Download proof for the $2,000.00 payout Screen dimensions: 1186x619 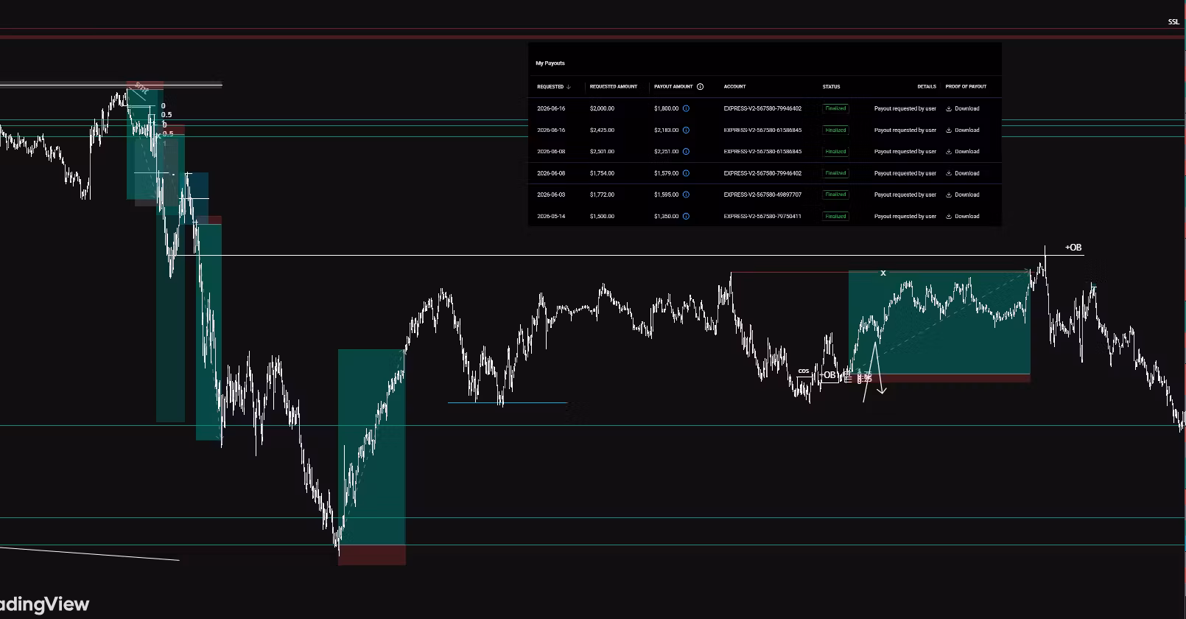click(963, 108)
